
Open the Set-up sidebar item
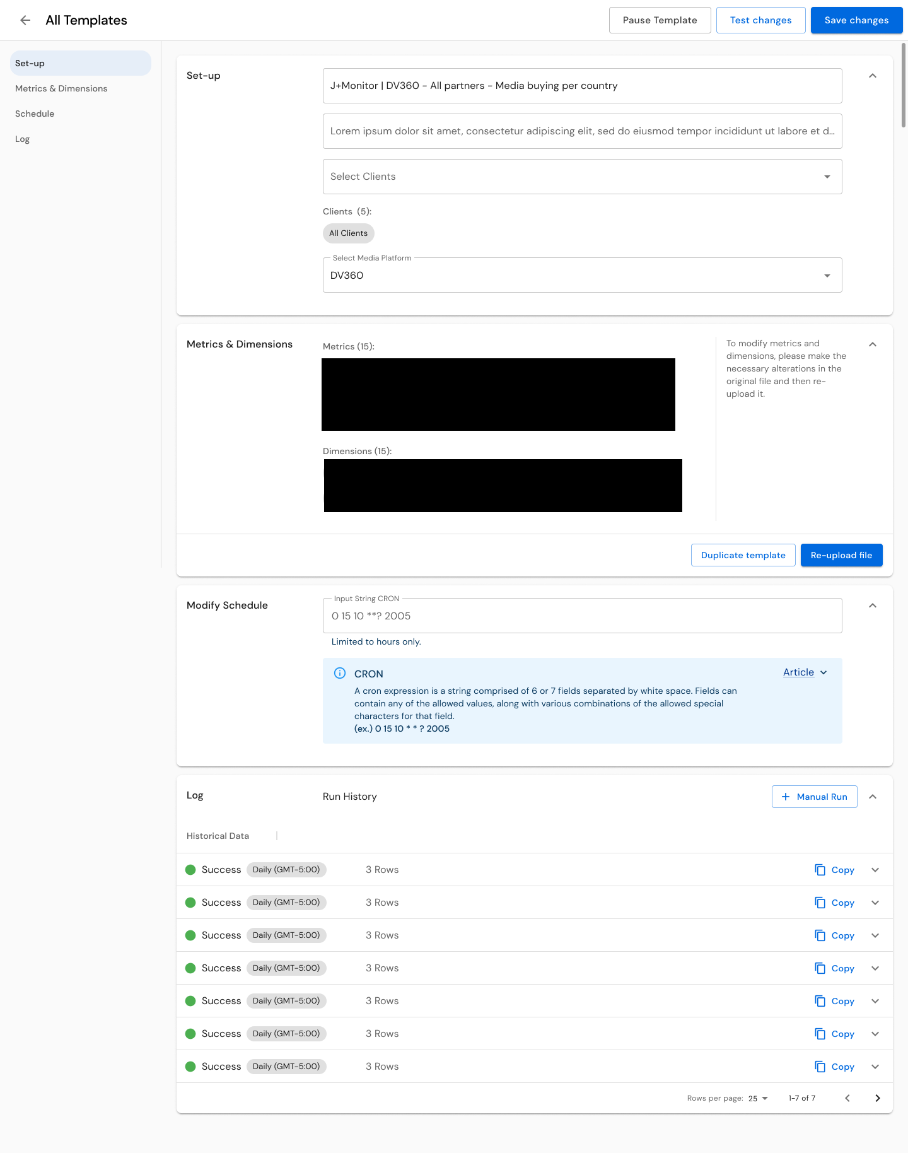[x=81, y=63]
